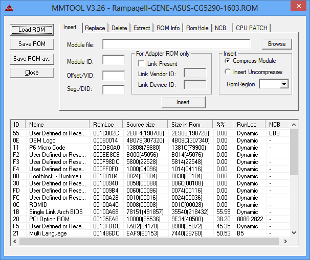Click the disabled Link Device ID field
The height and width of the screenshot is (260, 310).
coord(195,85)
